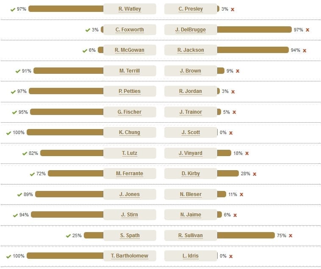This screenshot has height=269, width=321.
Task: Click J. DelBrugge's 97% vote bar
Action: click(x=254, y=30)
